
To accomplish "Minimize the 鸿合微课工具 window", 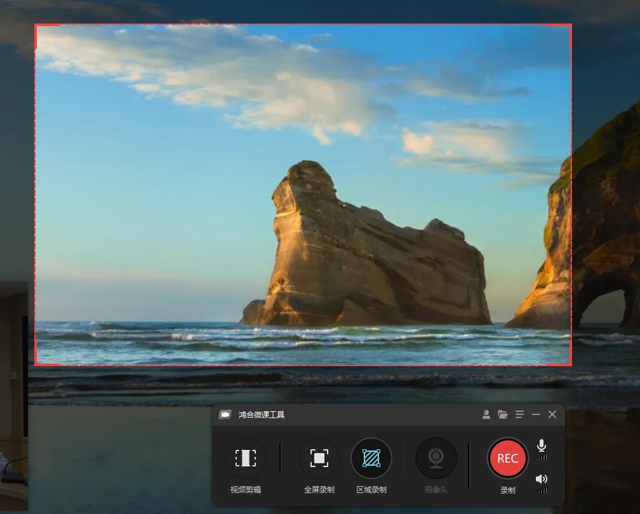I will coord(536,414).
